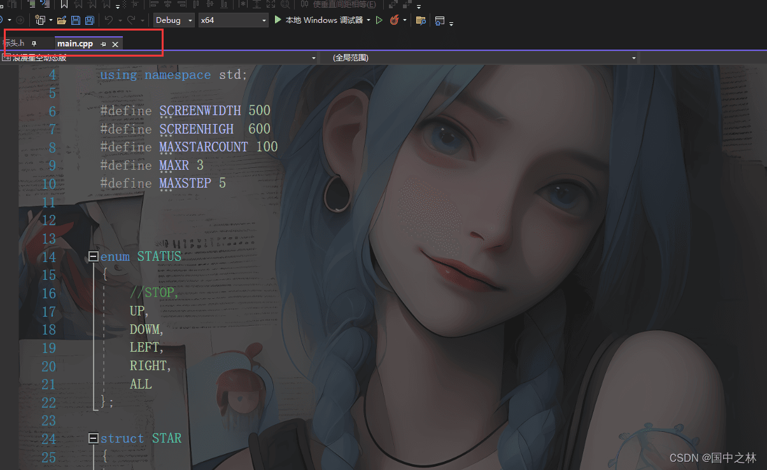The image size is (767, 470).
Task: Start without debugging with the outlined play icon
Action: pos(379,20)
